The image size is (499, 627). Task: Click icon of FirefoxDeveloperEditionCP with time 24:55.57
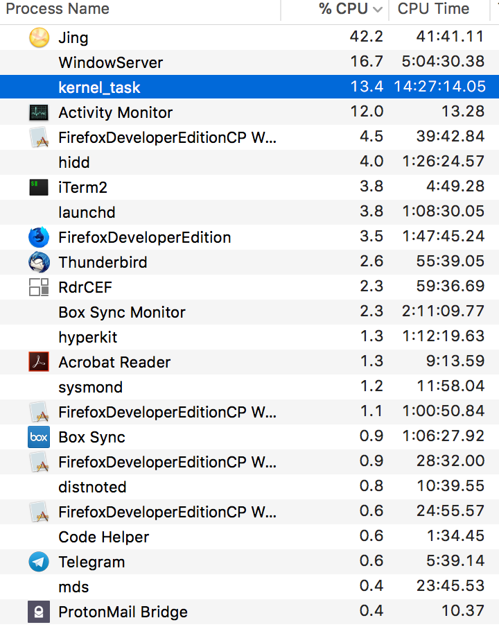[40, 513]
